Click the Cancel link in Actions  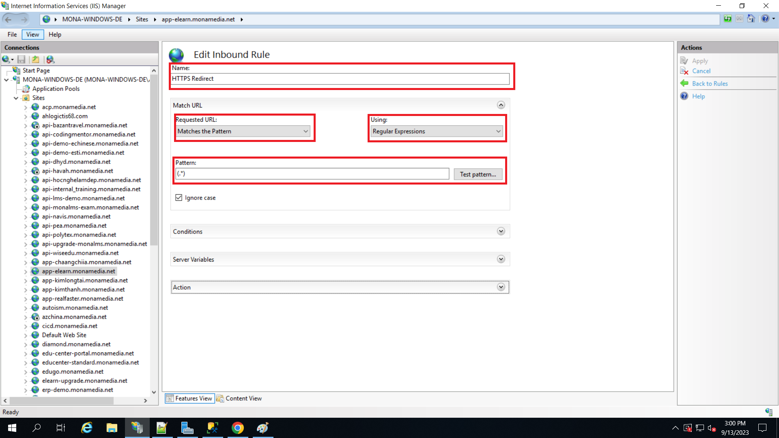701,71
